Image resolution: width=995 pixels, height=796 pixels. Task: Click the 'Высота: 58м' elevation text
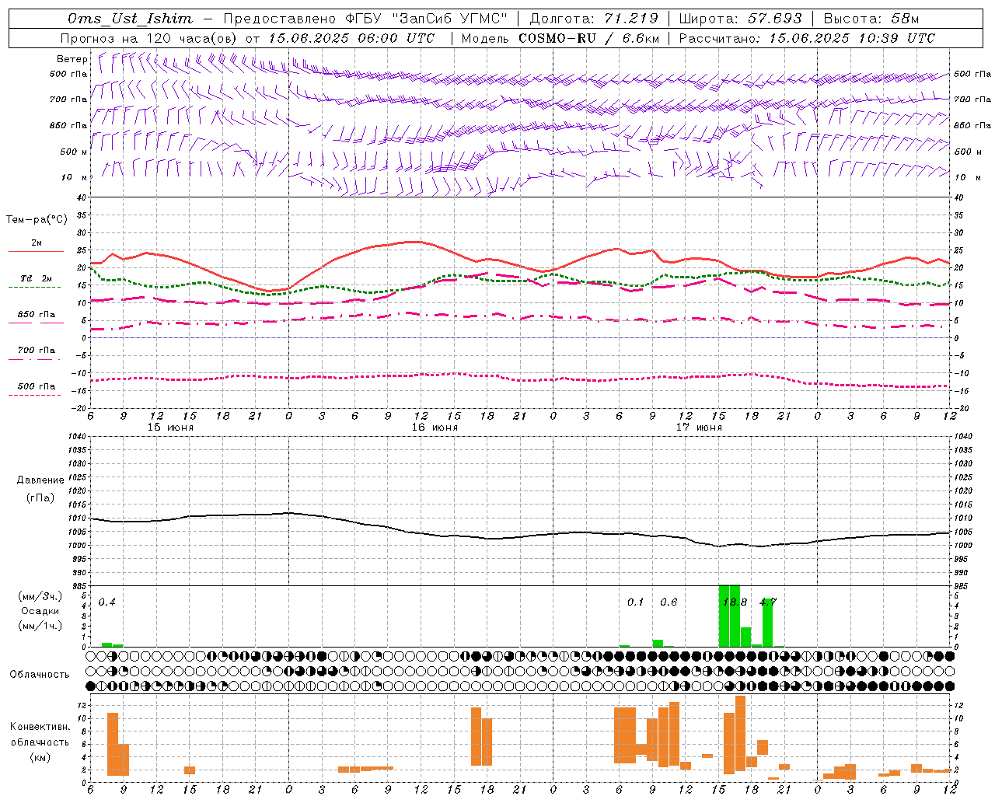(x=871, y=19)
